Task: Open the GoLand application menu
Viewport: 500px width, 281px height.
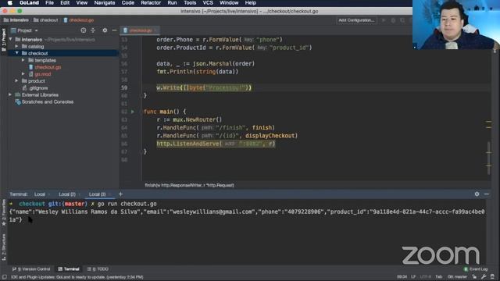Action: tap(29, 3)
